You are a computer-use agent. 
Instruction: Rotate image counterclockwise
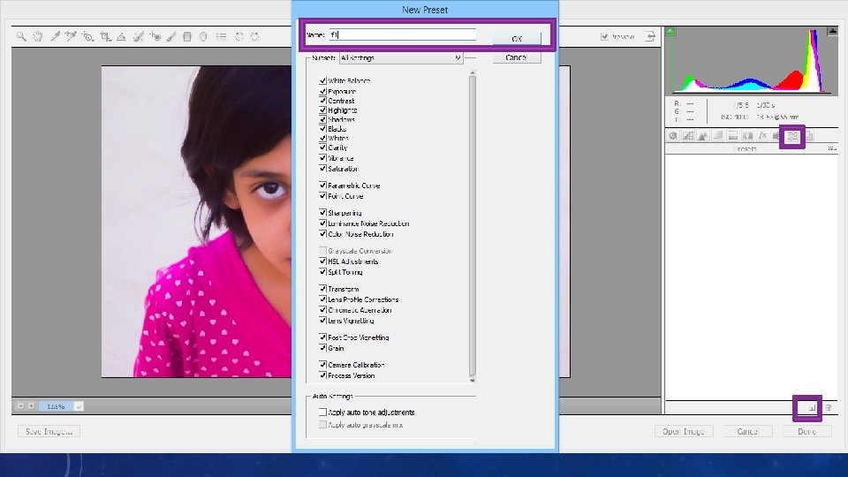coord(238,36)
